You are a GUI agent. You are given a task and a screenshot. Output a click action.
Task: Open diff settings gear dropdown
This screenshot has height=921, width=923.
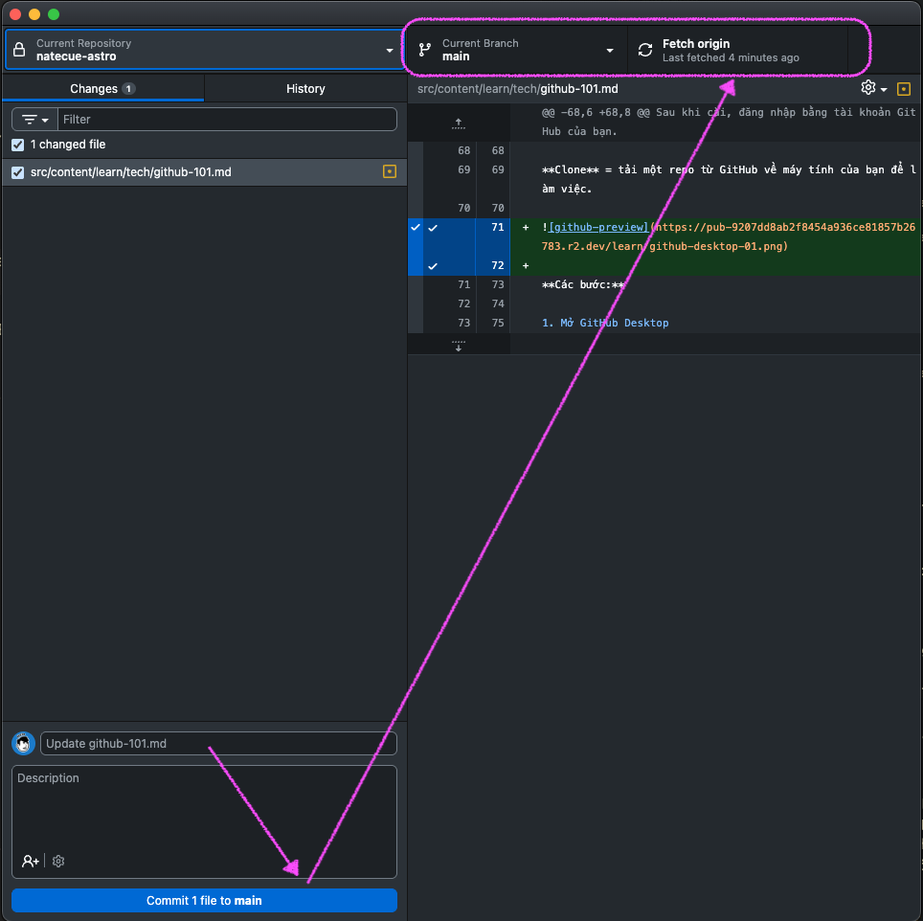coord(873,88)
